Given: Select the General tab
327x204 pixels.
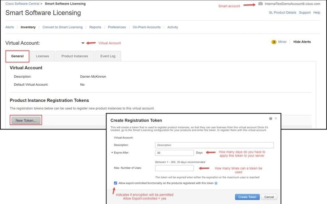Looking at the screenshot, I should (17, 56).
